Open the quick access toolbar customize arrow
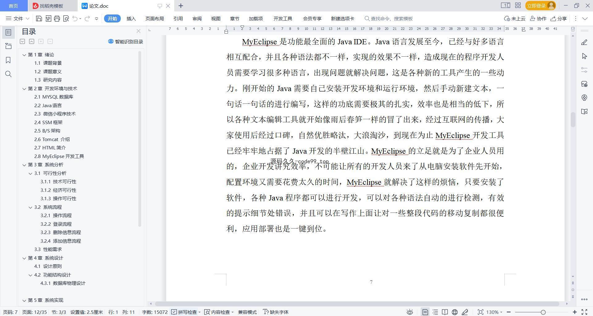The height and width of the screenshot is (316, 593). click(96, 19)
